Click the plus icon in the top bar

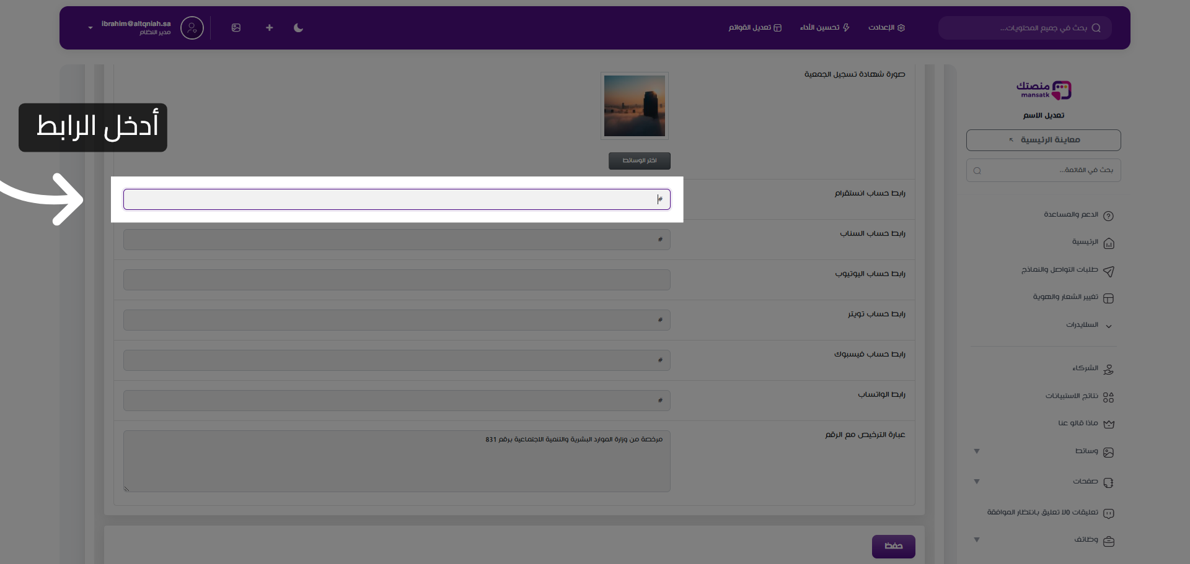269,28
